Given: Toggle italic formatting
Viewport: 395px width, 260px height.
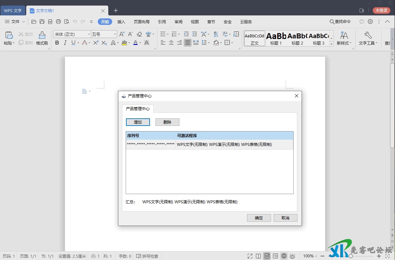Looking at the screenshot, I should pos(65,43).
